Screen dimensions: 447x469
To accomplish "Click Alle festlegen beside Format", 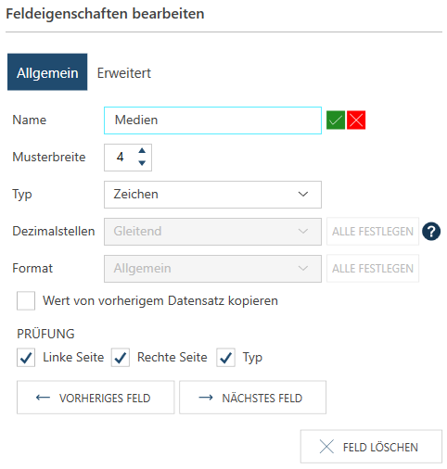I will pyautogui.click(x=373, y=269).
